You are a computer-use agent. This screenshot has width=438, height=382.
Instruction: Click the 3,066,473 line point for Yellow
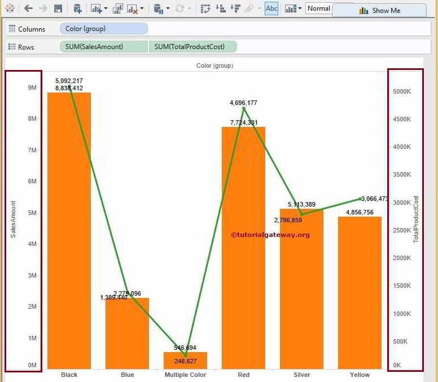tap(360, 199)
